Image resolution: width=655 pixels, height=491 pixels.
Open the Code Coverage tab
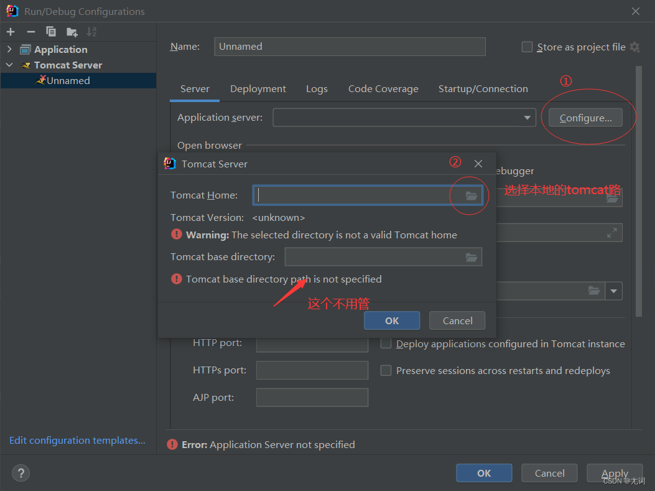[383, 89]
